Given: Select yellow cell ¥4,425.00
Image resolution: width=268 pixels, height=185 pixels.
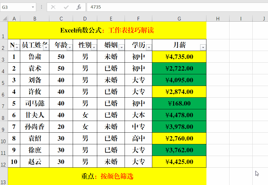Looking at the screenshot, I should coord(179,162).
